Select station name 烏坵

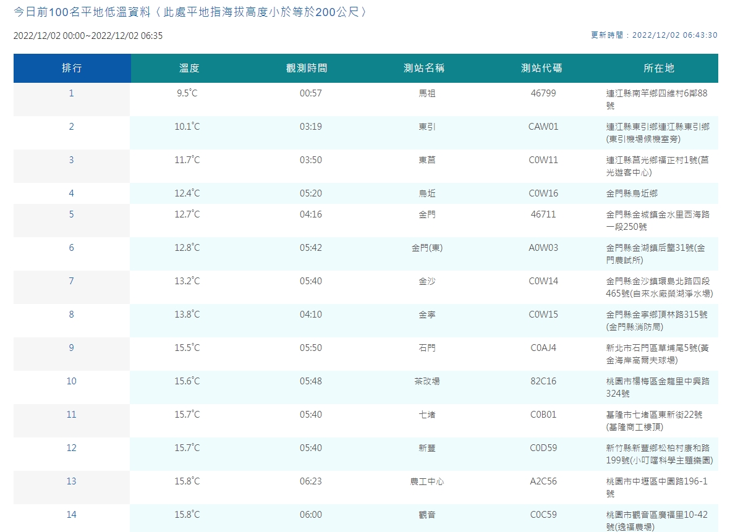[427, 193]
